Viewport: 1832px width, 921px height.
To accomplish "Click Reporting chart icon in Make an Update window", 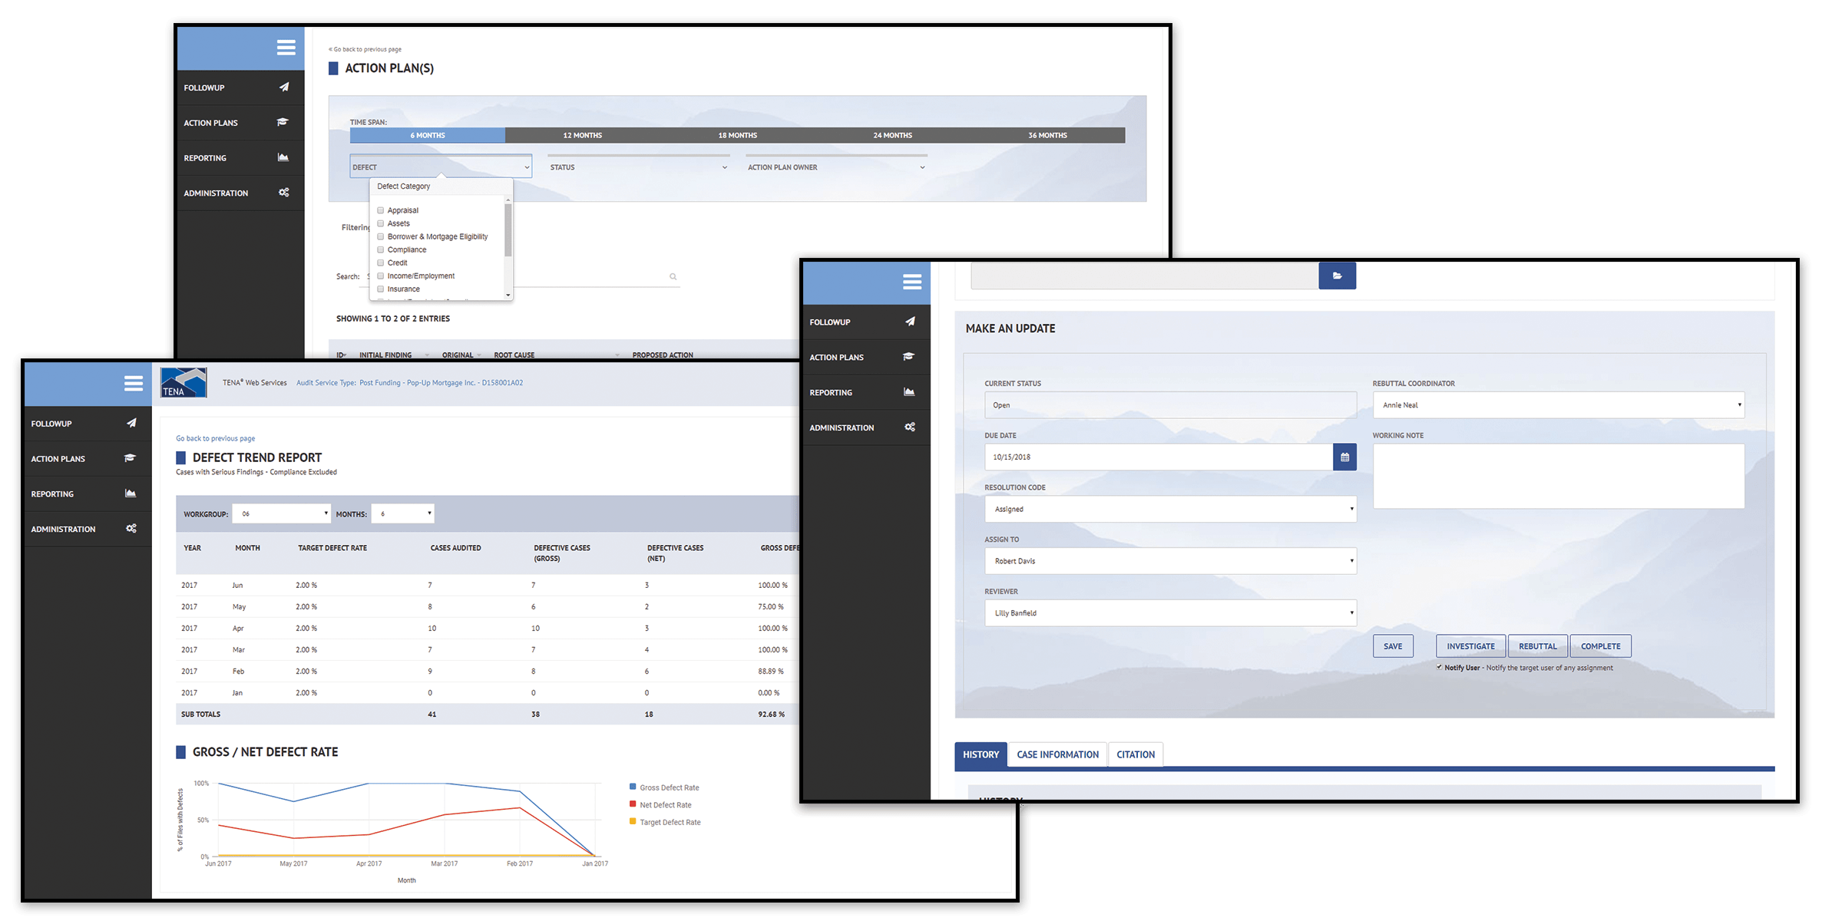I will click(x=909, y=392).
